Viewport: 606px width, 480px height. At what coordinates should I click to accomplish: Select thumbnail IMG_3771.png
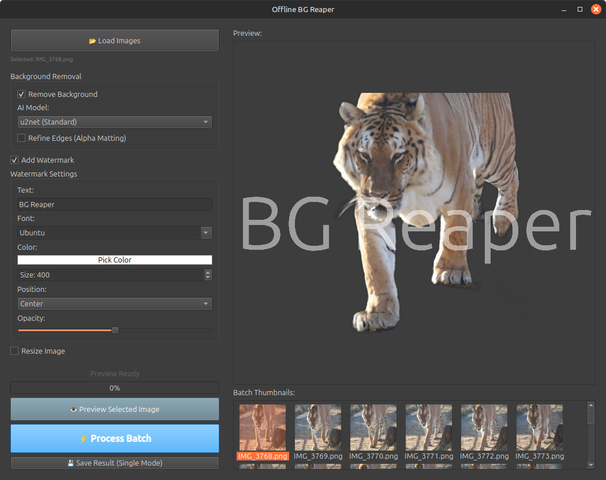click(x=429, y=427)
